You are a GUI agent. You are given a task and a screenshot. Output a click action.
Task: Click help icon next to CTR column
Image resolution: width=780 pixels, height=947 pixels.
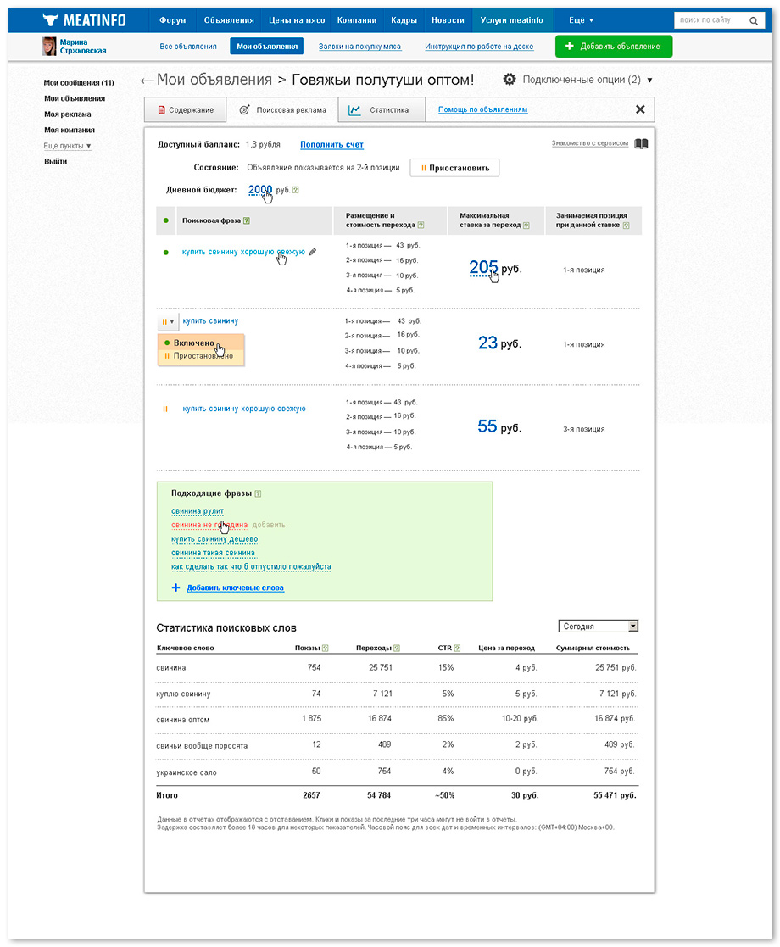(457, 648)
